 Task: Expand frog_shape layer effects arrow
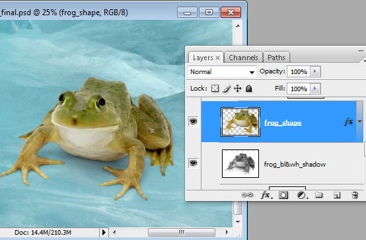click(x=359, y=122)
